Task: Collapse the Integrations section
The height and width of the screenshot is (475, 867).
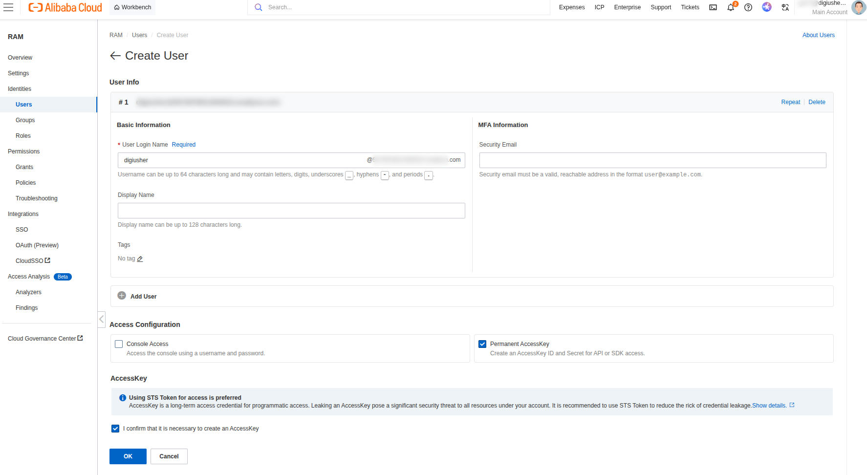Action: tap(23, 214)
